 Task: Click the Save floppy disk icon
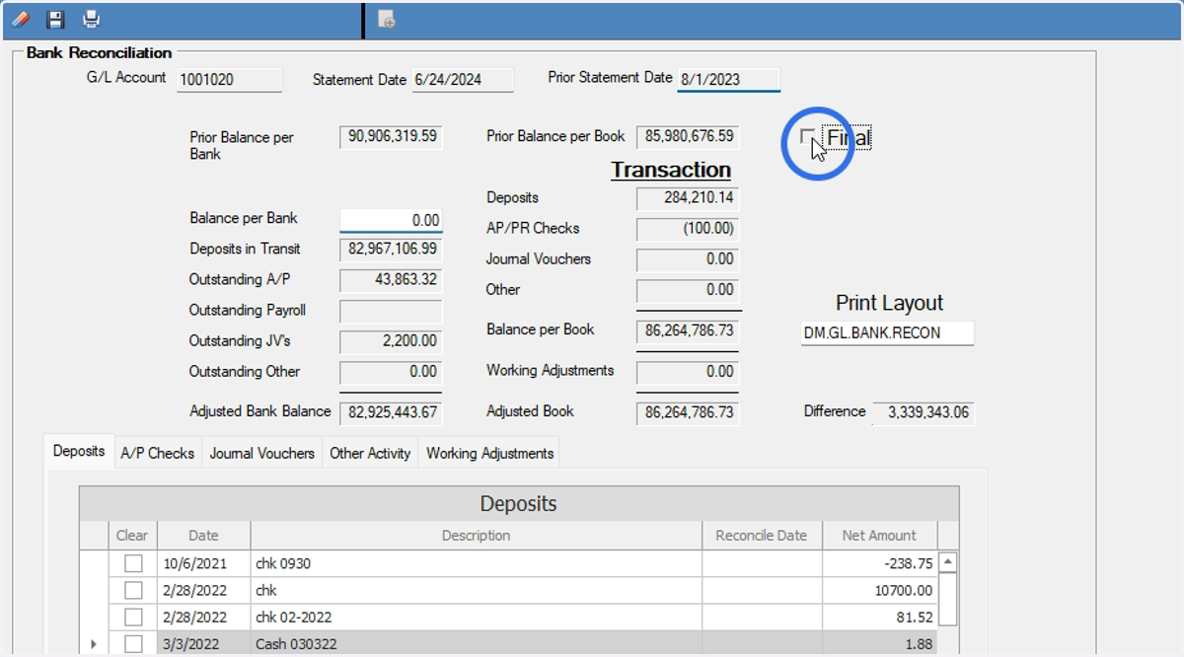pyautogui.click(x=55, y=19)
